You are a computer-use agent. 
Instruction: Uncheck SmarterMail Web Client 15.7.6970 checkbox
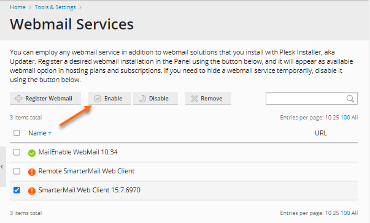tap(17, 190)
